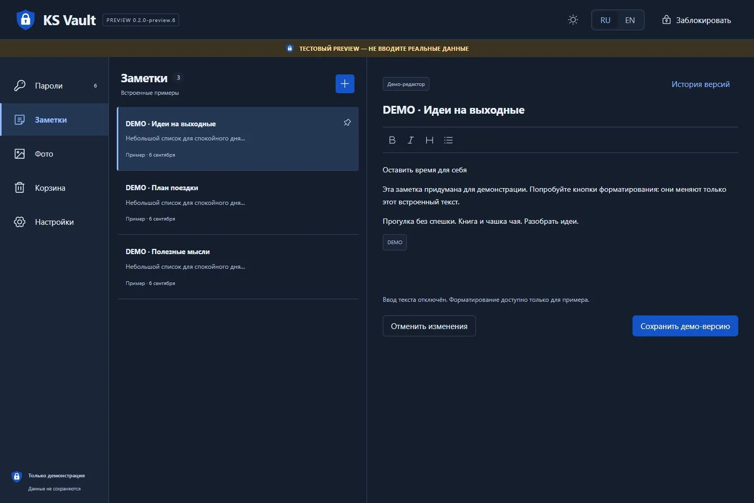
Task: Select the note DEMO · План поездки
Action: [238, 203]
